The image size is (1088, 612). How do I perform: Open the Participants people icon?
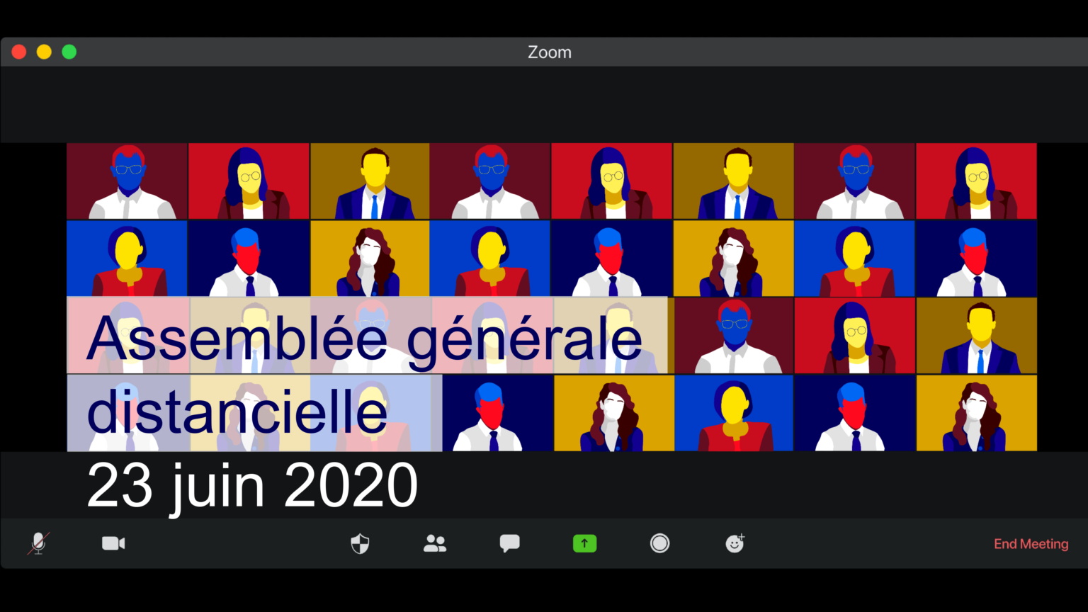point(435,543)
